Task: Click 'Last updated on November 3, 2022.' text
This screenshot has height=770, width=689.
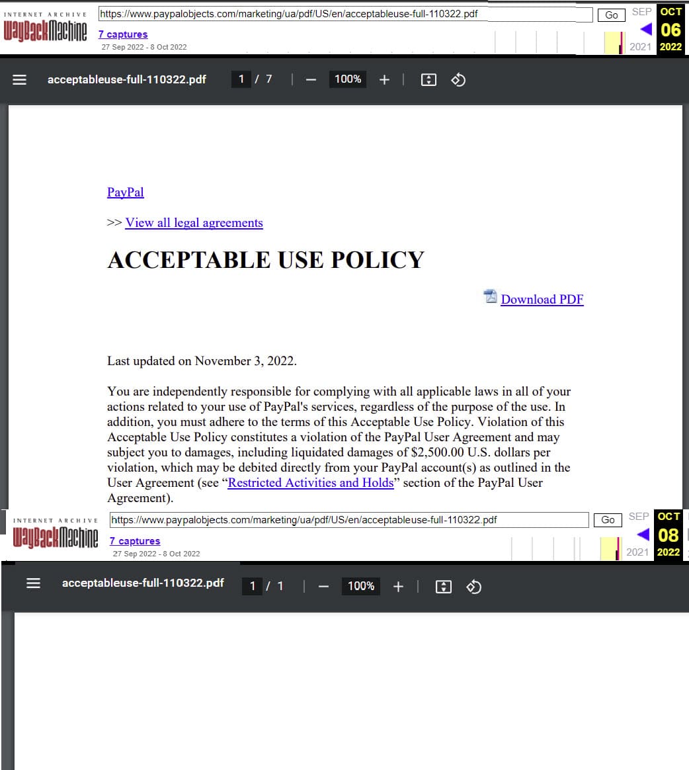Action: [202, 361]
